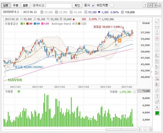
Task: Toggle the 120-day moving average legend
Action: point(45,24)
